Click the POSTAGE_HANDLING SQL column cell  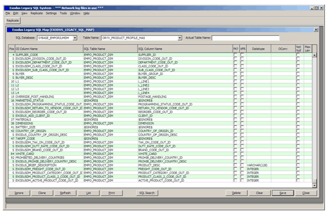point(185,97)
